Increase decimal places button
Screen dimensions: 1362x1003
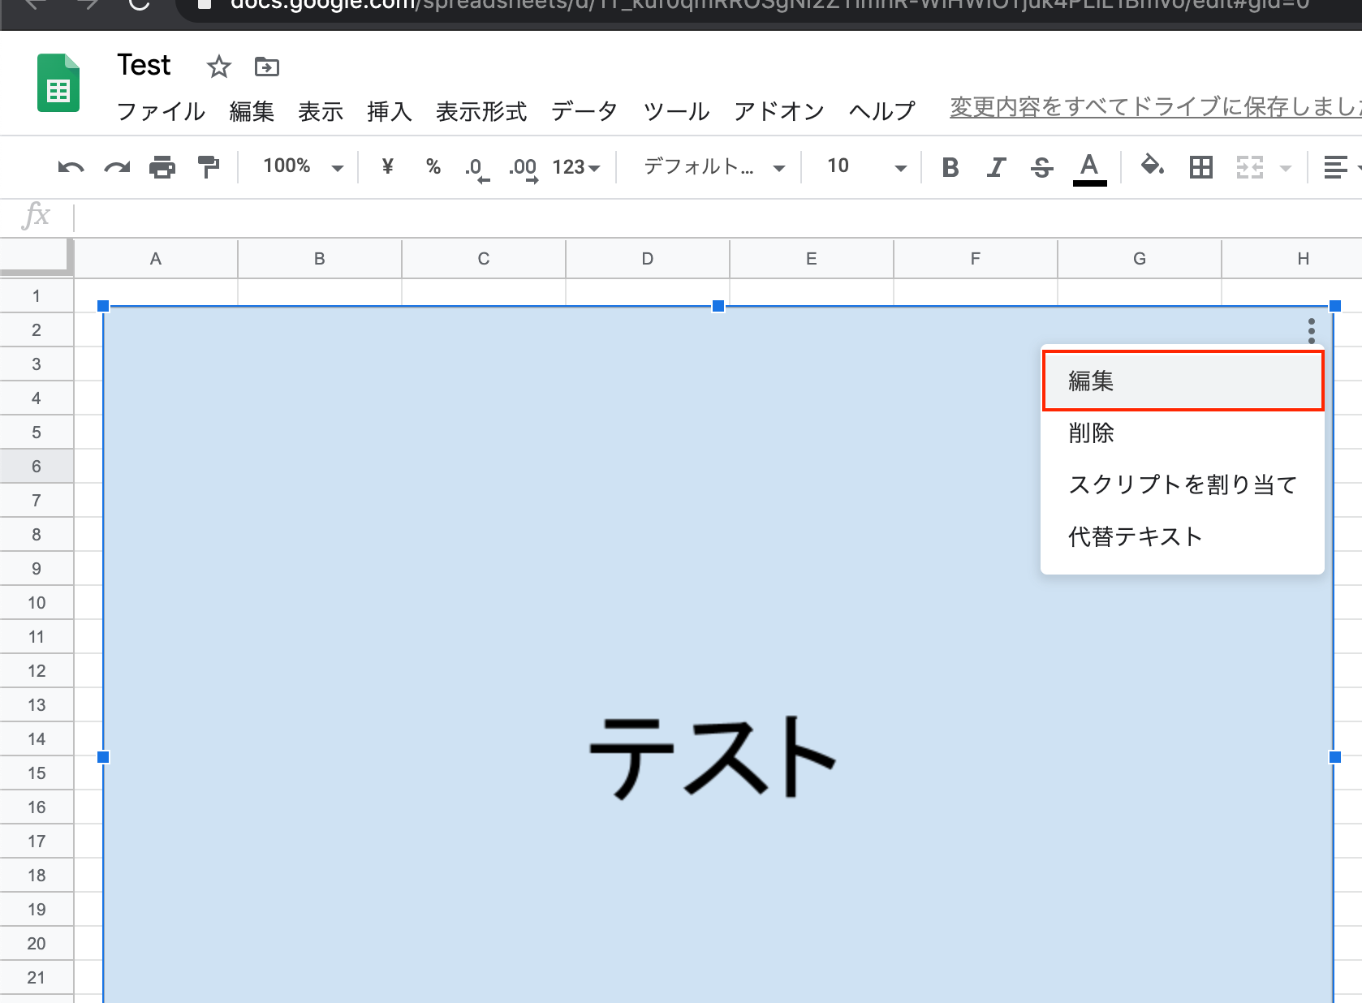[524, 169]
